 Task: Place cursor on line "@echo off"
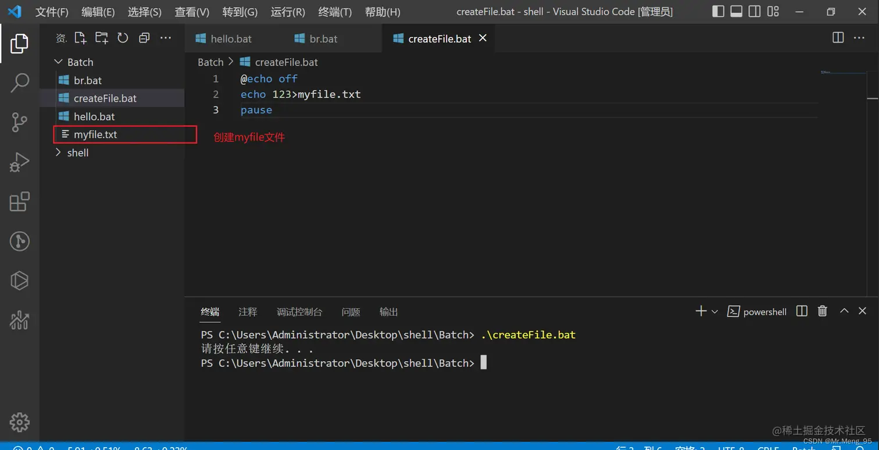(x=269, y=78)
